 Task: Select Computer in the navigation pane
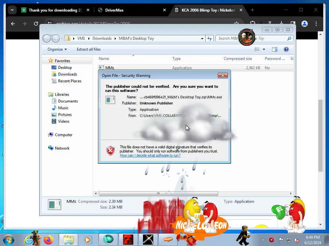[63, 135]
